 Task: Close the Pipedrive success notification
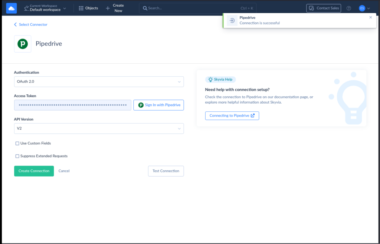point(371,17)
